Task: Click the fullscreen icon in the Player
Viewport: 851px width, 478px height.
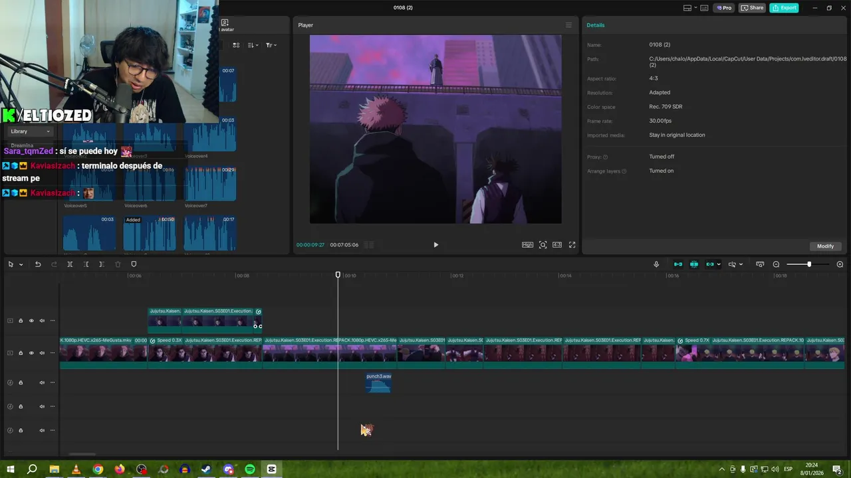Action: 572,245
